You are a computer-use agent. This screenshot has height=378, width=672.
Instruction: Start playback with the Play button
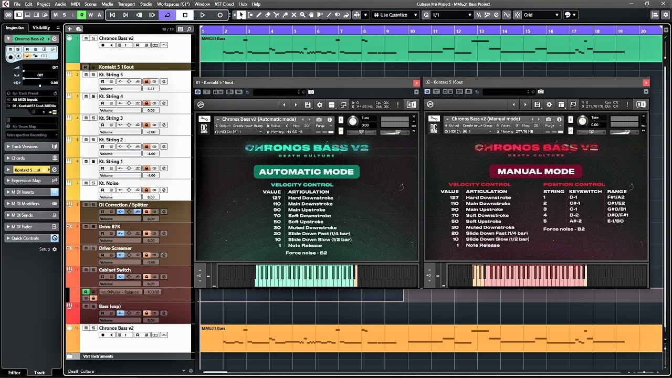coord(202,15)
